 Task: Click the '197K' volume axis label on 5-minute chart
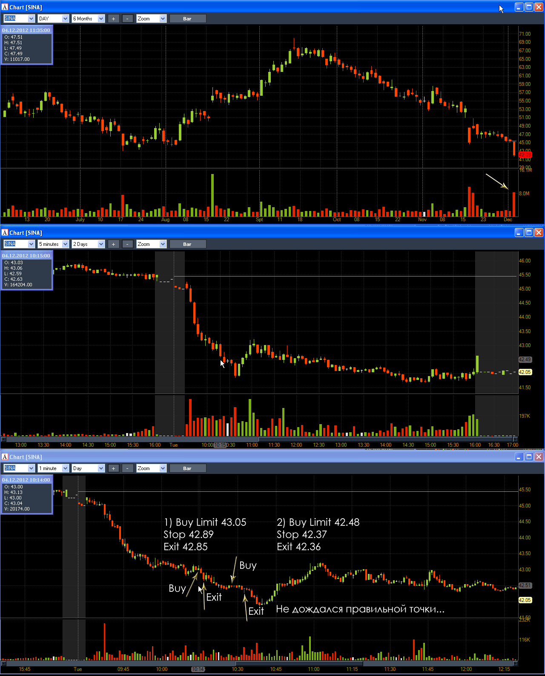tap(525, 416)
